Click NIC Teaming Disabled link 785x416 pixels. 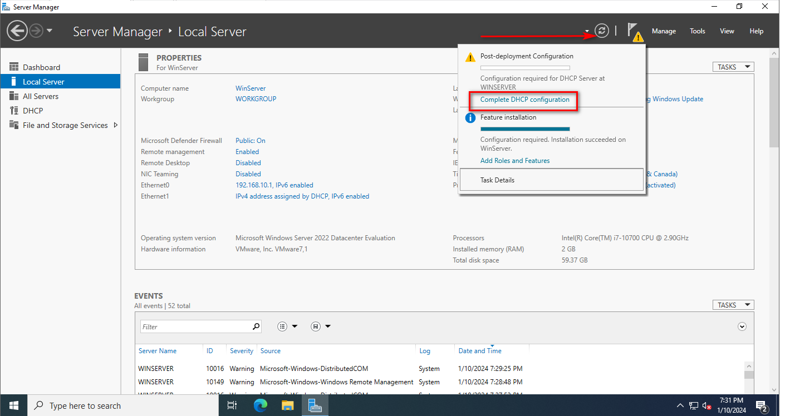(x=248, y=174)
